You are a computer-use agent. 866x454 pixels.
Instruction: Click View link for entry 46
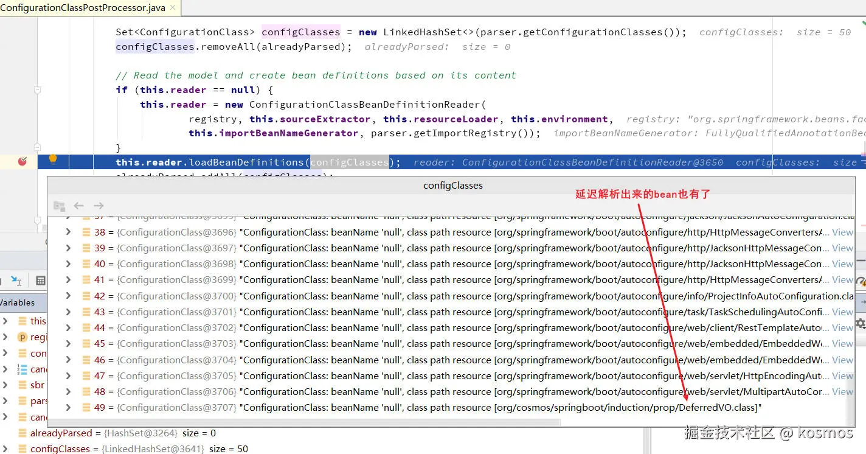[842, 360]
